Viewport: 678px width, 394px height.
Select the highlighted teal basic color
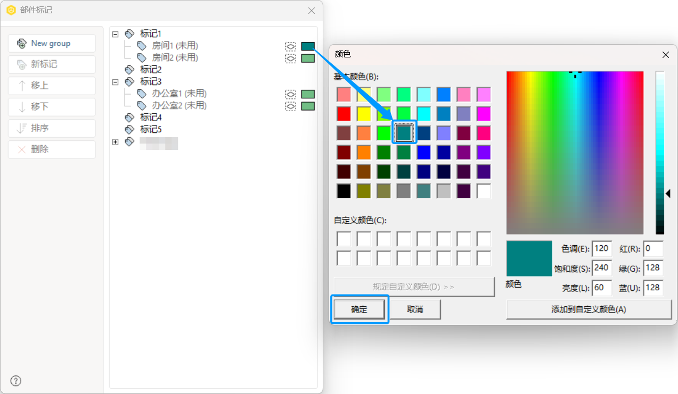click(x=404, y=133)
